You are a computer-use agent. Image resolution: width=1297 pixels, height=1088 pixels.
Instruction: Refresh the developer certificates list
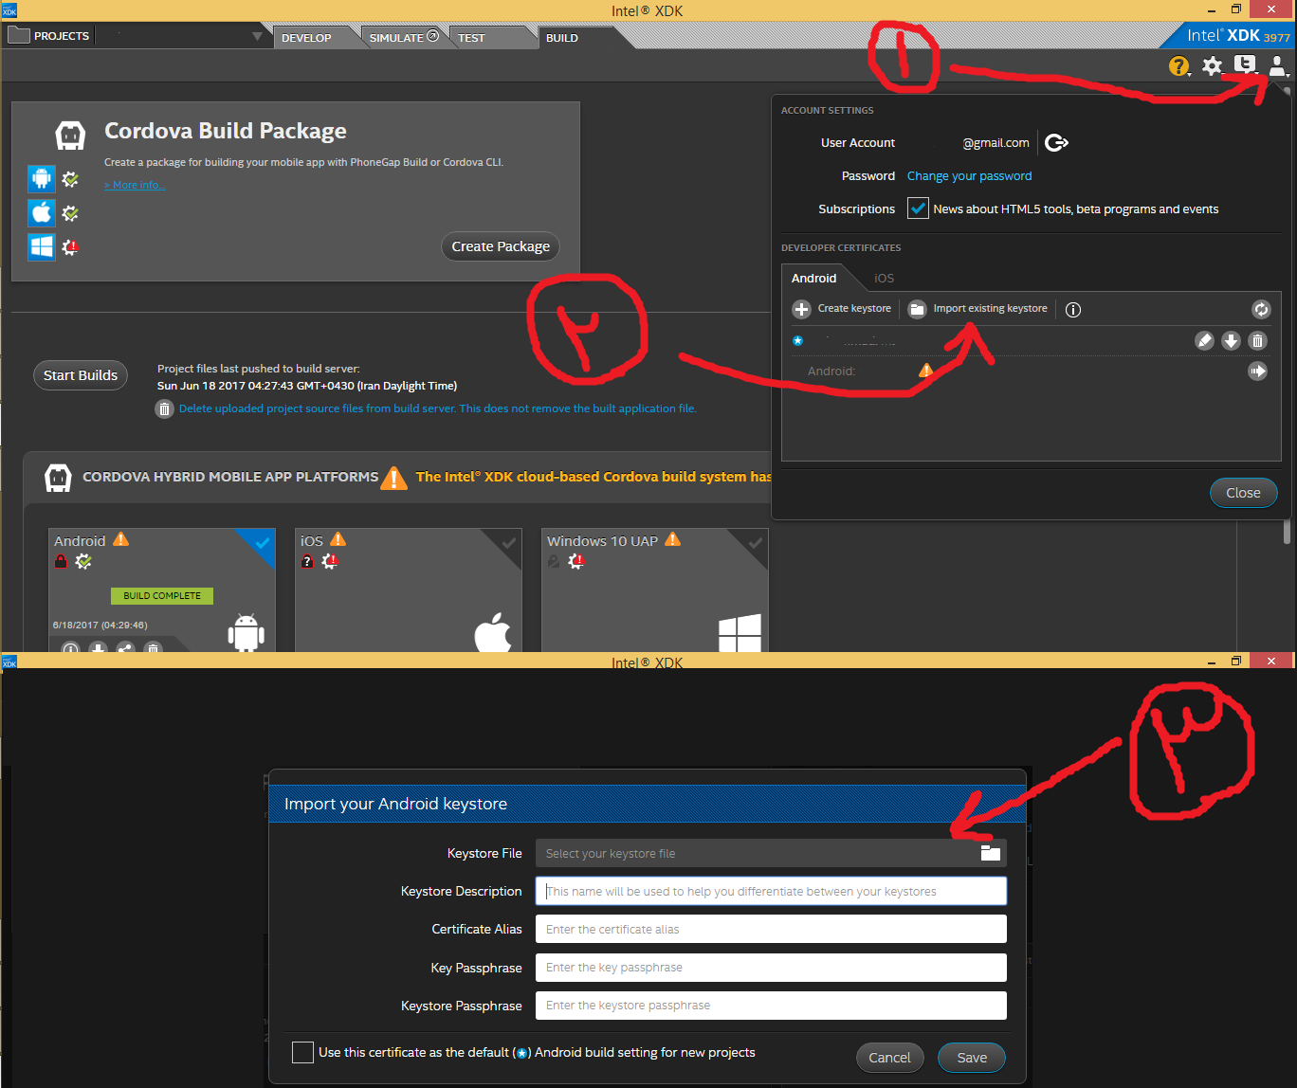(x=1261, y=309)
